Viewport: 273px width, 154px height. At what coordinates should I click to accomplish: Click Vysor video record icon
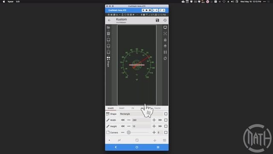click(147, 10)
